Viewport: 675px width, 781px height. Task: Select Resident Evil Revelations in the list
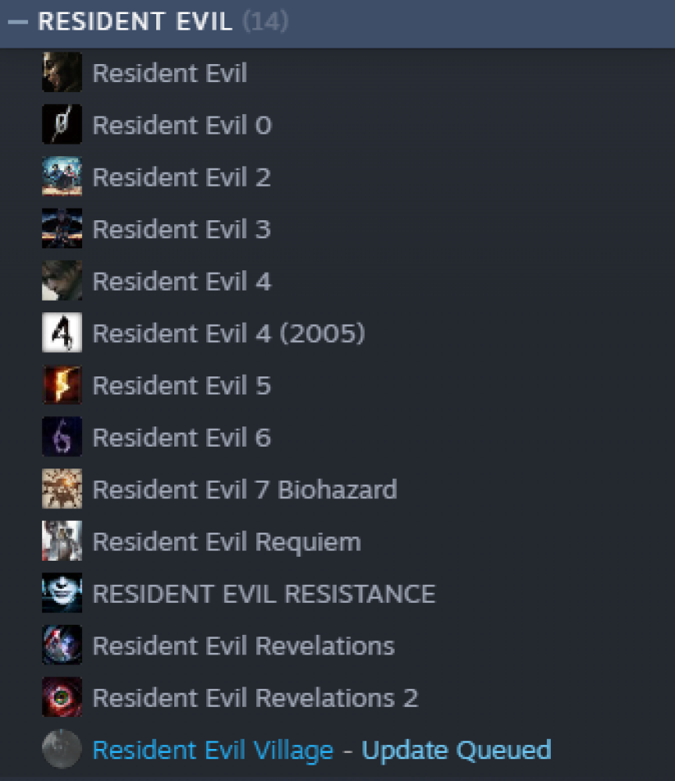pos(337,645)
